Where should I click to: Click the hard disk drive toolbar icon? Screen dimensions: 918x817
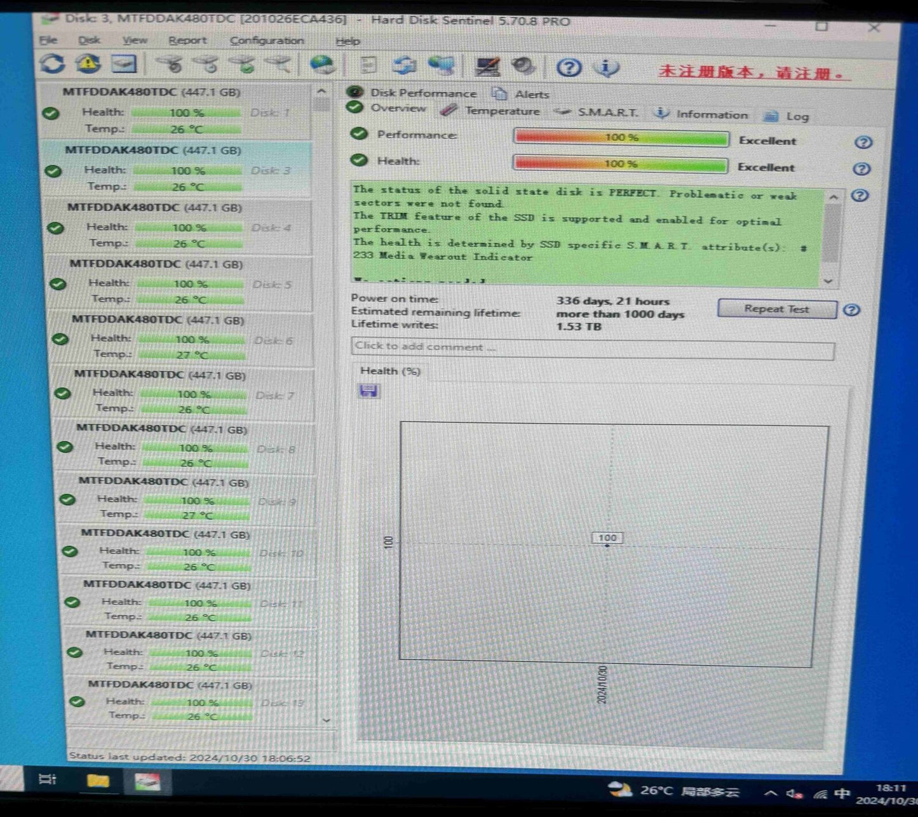click(x=124, y=63)
